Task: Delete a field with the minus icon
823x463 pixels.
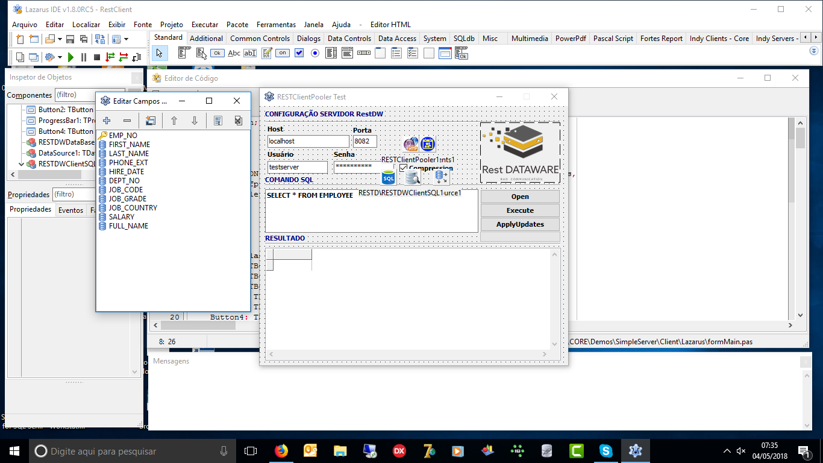Action: point(127,121)
